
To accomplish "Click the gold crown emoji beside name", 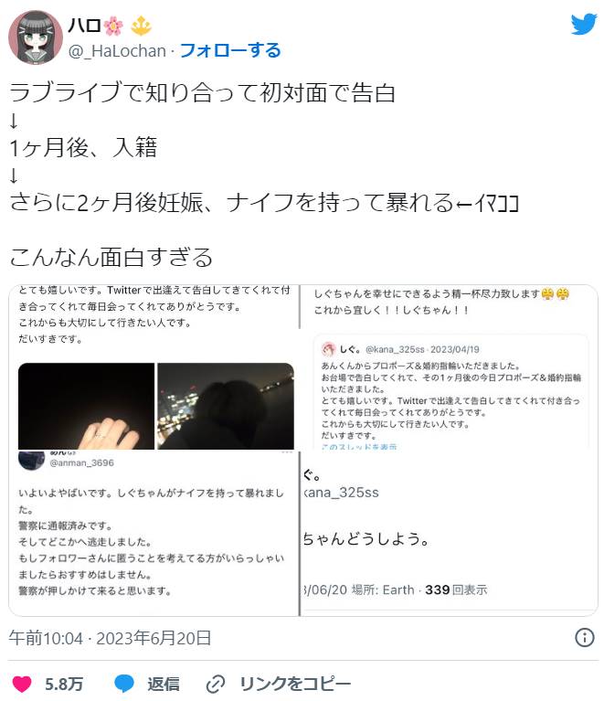I will 141,26.
